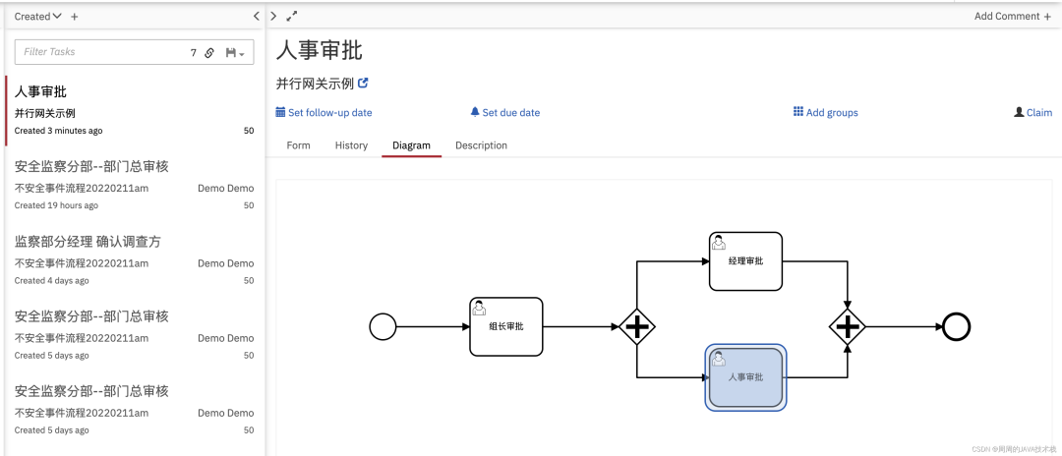Click the start event circle in diagram
Image resolution: width=1062 pixels, height=456 pixels.
click(x=383, y=327)
